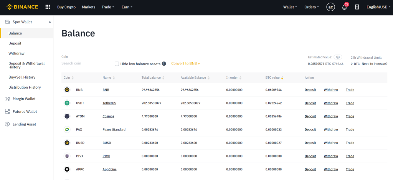Click the USDT coin icon

[x=67, y=103]
